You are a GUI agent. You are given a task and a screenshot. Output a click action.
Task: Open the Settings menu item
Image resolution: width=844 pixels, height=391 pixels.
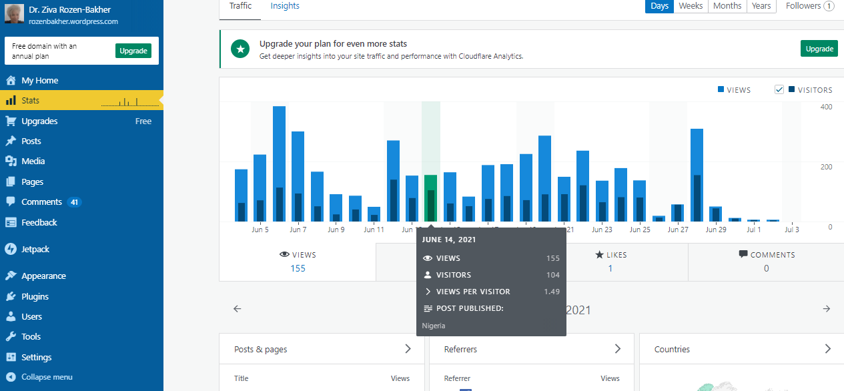click(81, 357)
